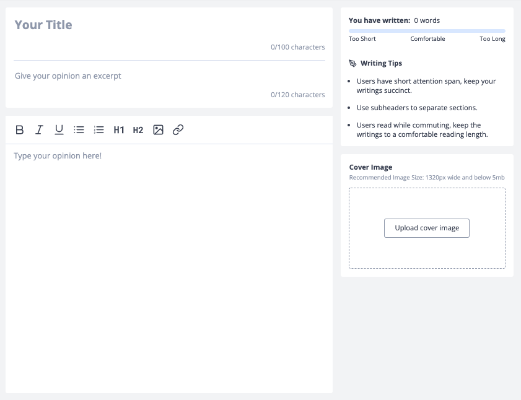Viewport: 521px width, 400px height.
Task: Click the Writing Tips pen icon
Action: coord(352,63)
